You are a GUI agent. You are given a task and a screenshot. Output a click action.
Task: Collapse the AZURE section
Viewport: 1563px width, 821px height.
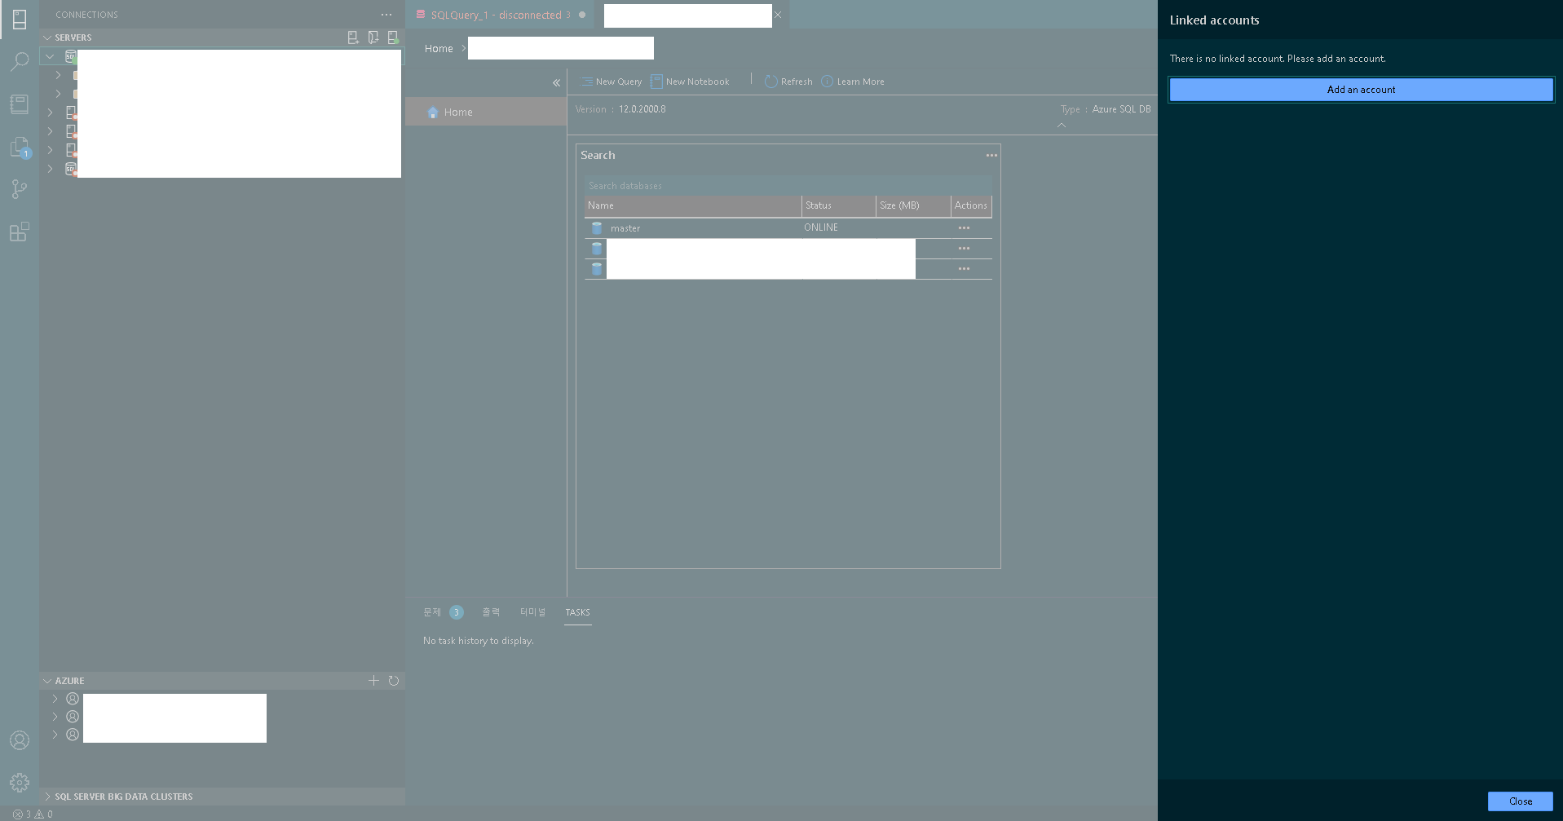47,681
